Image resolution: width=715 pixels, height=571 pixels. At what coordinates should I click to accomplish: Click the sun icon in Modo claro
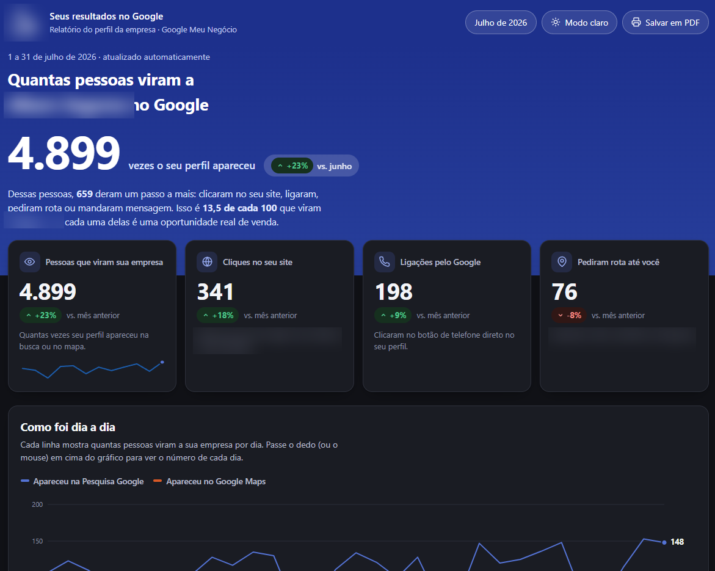[556, 23]
